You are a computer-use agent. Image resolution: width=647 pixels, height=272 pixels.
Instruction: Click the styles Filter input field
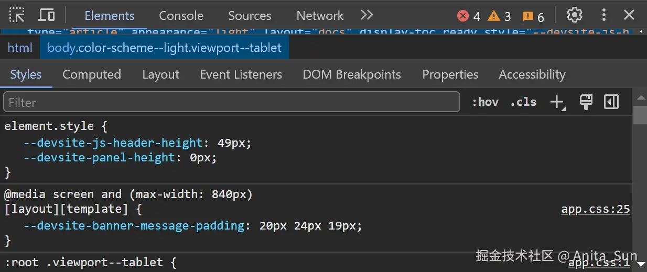pyautogui.click(x=231, y=102)
